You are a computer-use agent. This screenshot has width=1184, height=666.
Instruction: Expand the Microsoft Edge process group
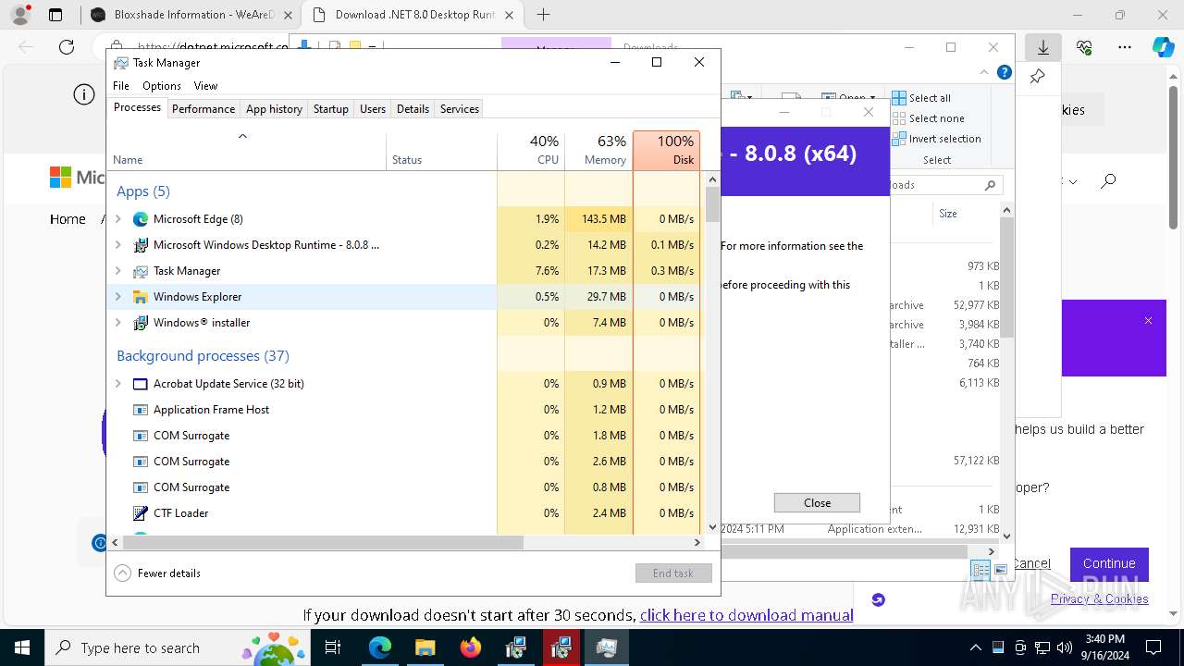pyautogui.click(x=117, y=219)
